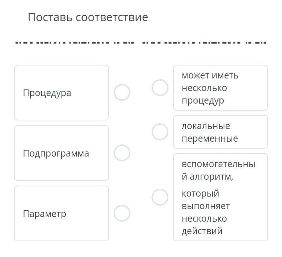
Task: Click the 'Подпрограмма' label text
Action: tap(56, 153)
